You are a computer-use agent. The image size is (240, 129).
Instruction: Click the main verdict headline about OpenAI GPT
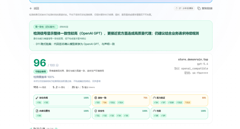[x=116, y=33]
